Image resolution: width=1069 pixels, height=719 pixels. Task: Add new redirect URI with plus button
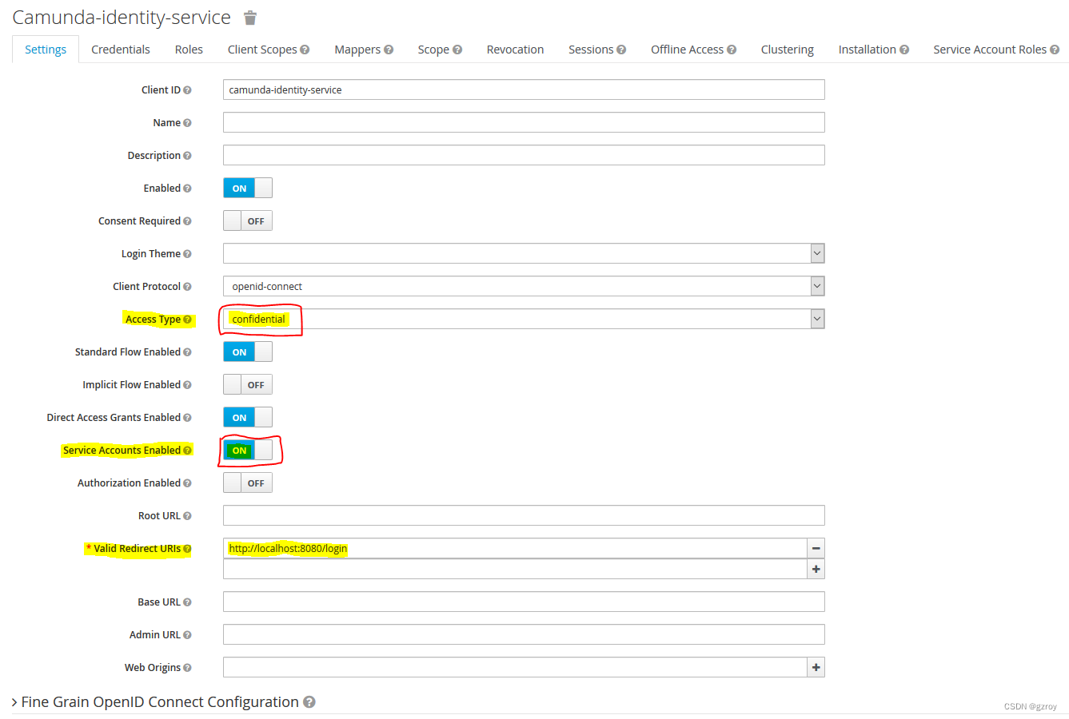coord(816,569)
